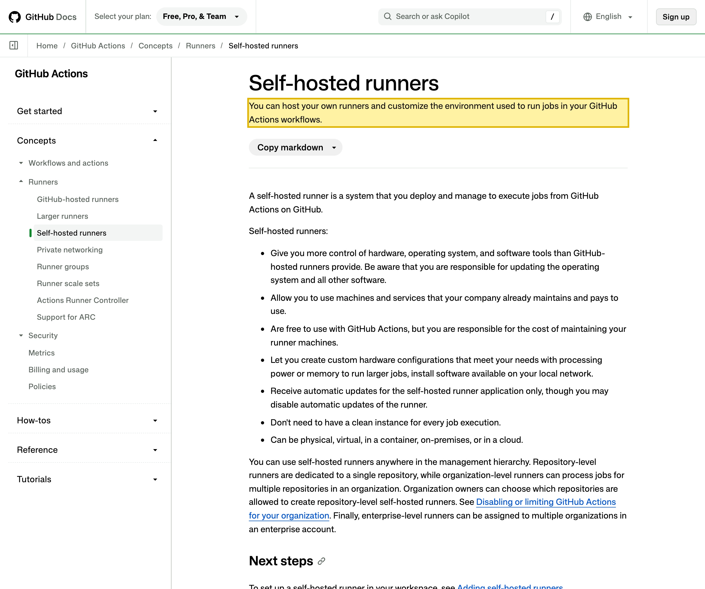Open Private networking sidebar page
This screenshot has width=705, height=589.
tap(70, 250)
